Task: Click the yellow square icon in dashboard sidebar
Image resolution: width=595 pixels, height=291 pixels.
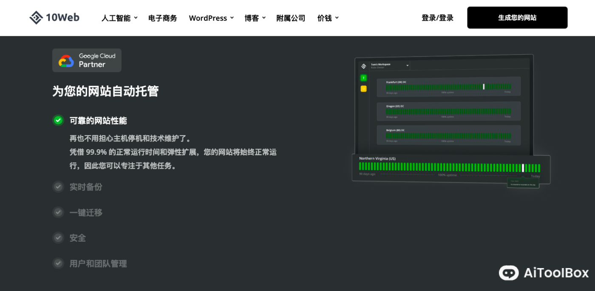Action: click(363, 89)
